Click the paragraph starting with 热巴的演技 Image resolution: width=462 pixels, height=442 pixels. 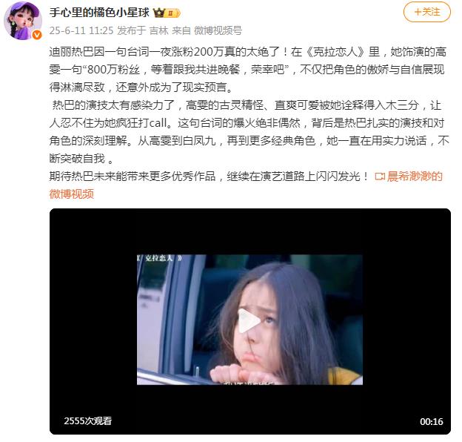pos(249,131)
